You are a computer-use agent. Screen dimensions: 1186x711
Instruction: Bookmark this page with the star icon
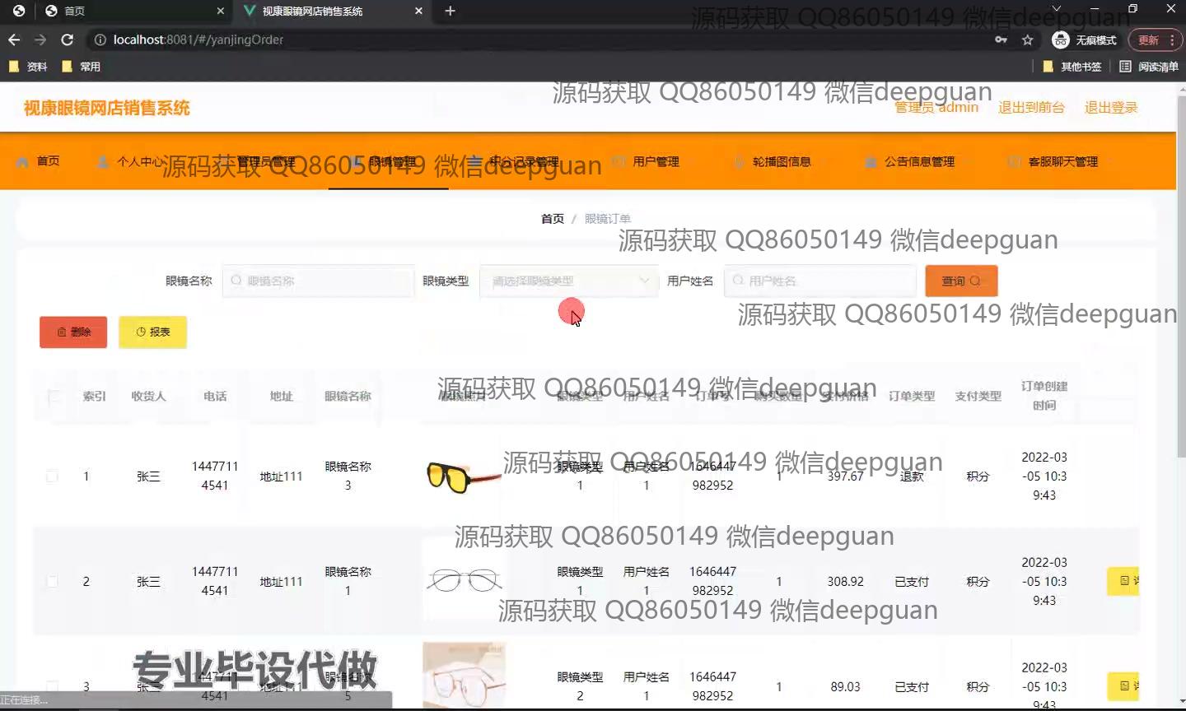click(1027, 39)
